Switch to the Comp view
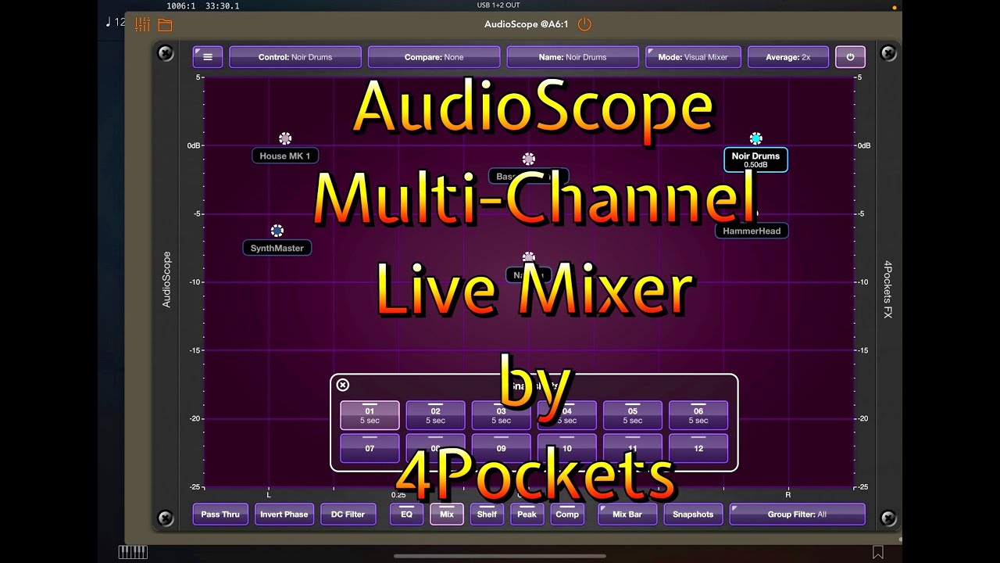This screenshot has width=1000, height=563. tap(567, 515)
